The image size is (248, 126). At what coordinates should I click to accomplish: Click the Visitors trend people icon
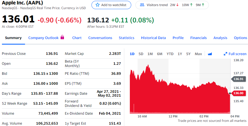tap(142, 5)
